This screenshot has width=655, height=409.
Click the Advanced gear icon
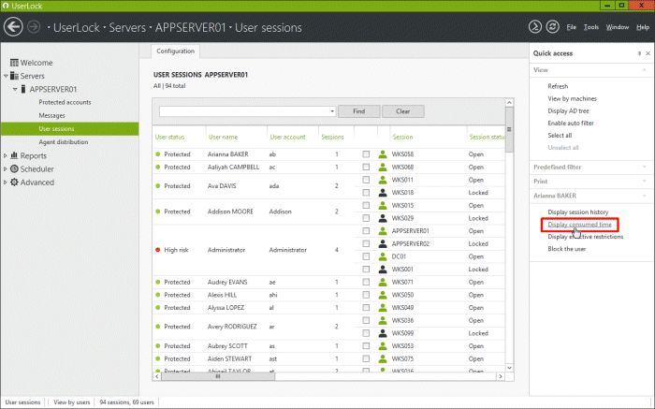coord(14,183)
